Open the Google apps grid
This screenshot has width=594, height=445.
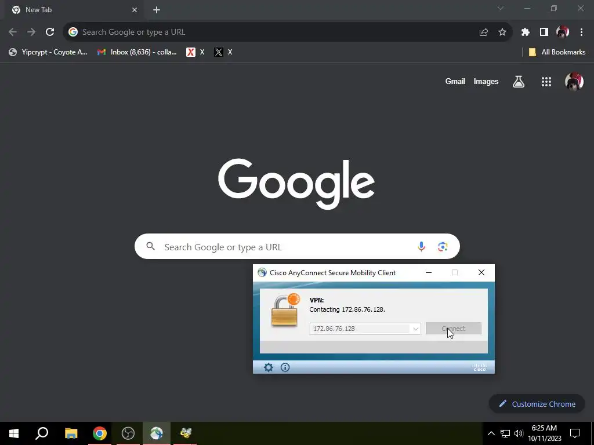coord(546,81)
